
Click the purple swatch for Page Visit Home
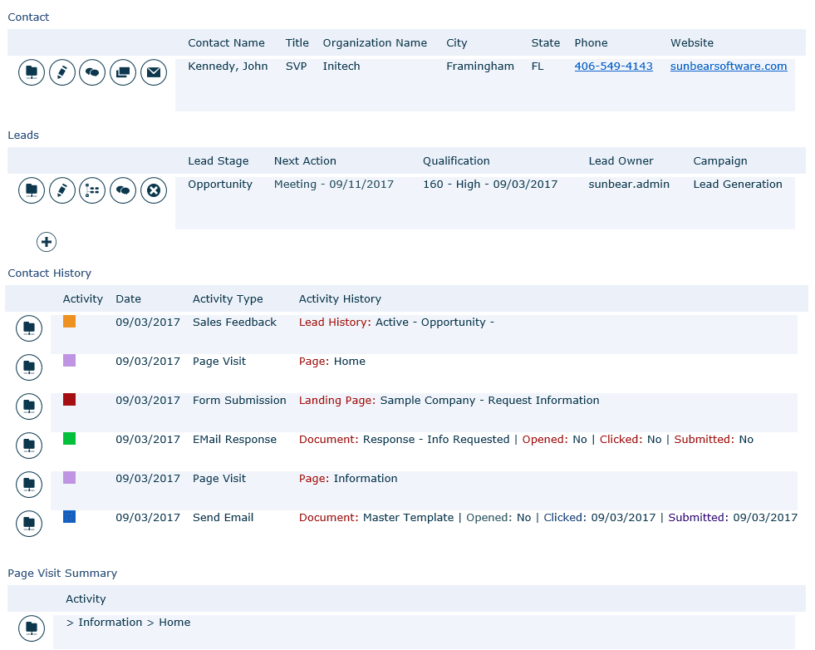tap(69, 361)
